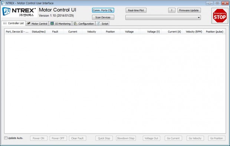Expand the device selection dropdown
Screen dimensions: 230x146
[163, 17]
